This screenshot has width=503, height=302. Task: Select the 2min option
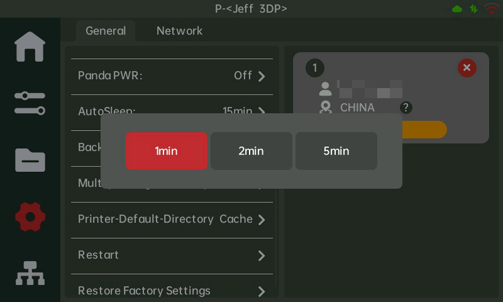(x=251, y=151)
